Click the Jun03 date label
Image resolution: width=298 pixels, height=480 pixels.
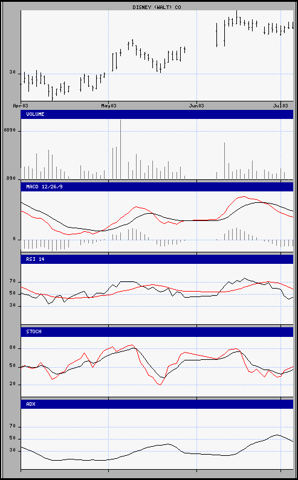[x=196, y=106]
